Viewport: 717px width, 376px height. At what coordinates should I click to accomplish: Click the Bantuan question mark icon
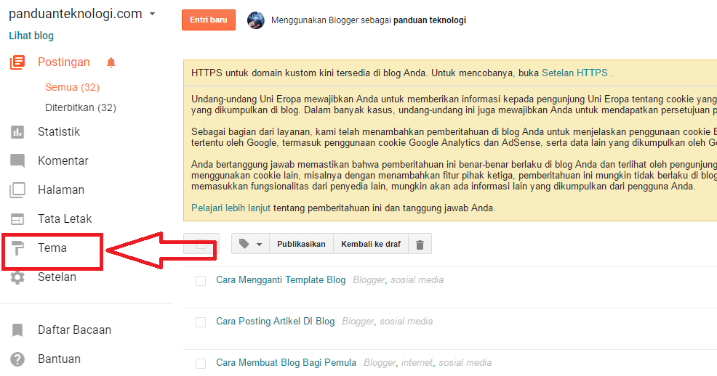click(17, 359)
